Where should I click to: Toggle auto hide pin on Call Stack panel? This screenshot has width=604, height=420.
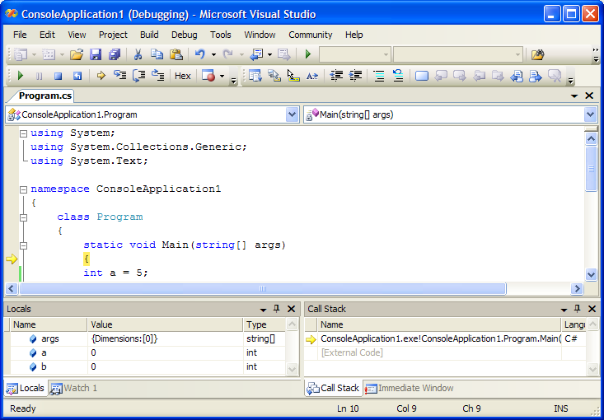pos(577,309)
